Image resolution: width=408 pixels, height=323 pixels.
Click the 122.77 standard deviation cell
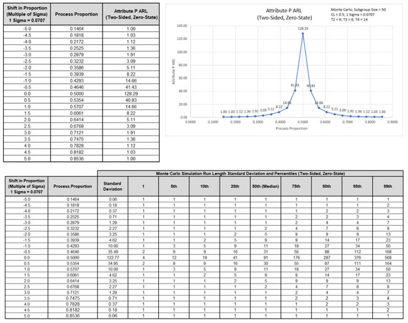(113, 256)
